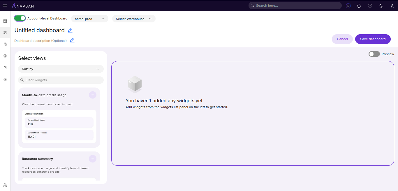Click the Save dashboard button

(x=373, y=39)
